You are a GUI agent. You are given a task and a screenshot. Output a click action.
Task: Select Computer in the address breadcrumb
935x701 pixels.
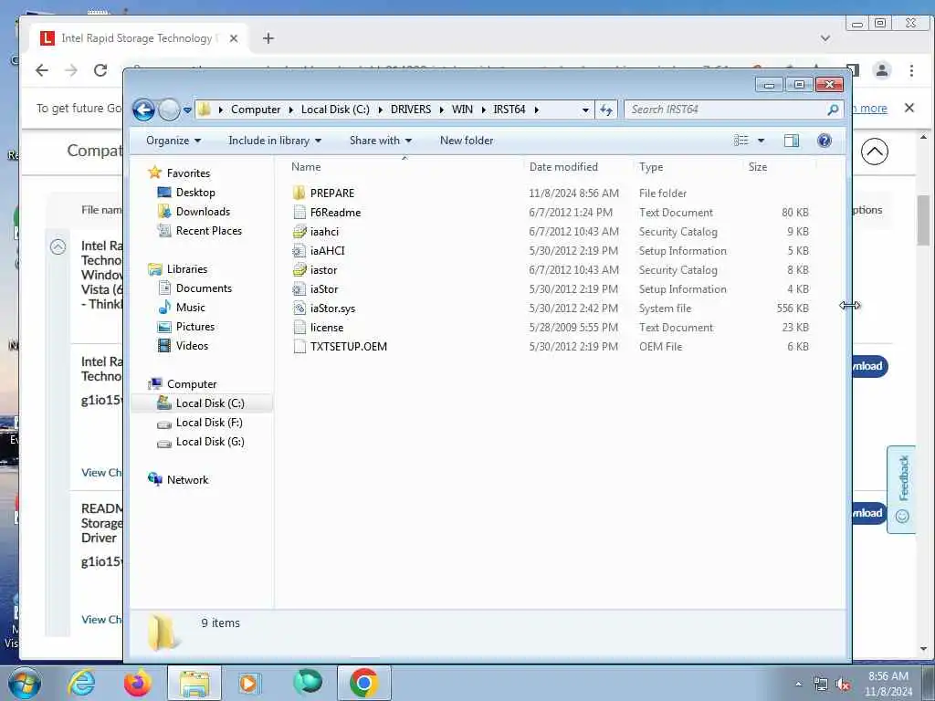(256, 110)
